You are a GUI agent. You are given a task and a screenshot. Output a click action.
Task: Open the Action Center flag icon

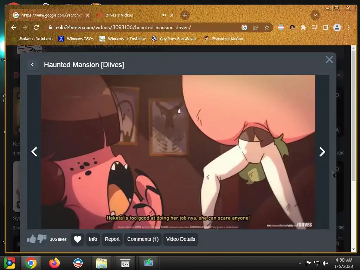[x=308, y=263]
